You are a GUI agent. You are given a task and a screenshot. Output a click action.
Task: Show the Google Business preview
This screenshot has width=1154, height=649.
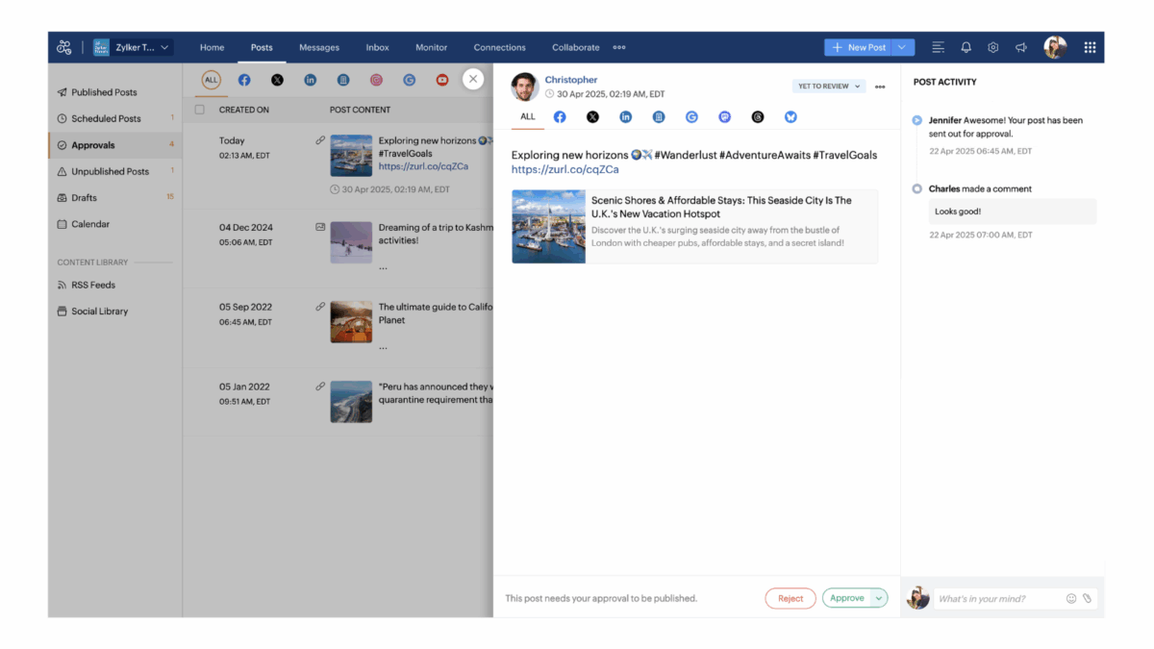(x=691, y=116)
